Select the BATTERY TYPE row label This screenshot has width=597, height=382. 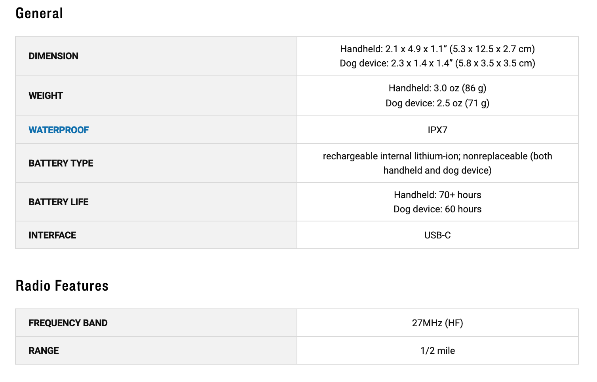tap(61, 163)
